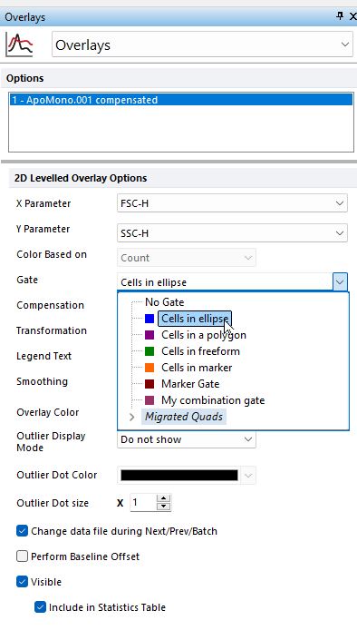Click the Legend Text label
This screenshot has height=640, width=357.
click(44, 356)
